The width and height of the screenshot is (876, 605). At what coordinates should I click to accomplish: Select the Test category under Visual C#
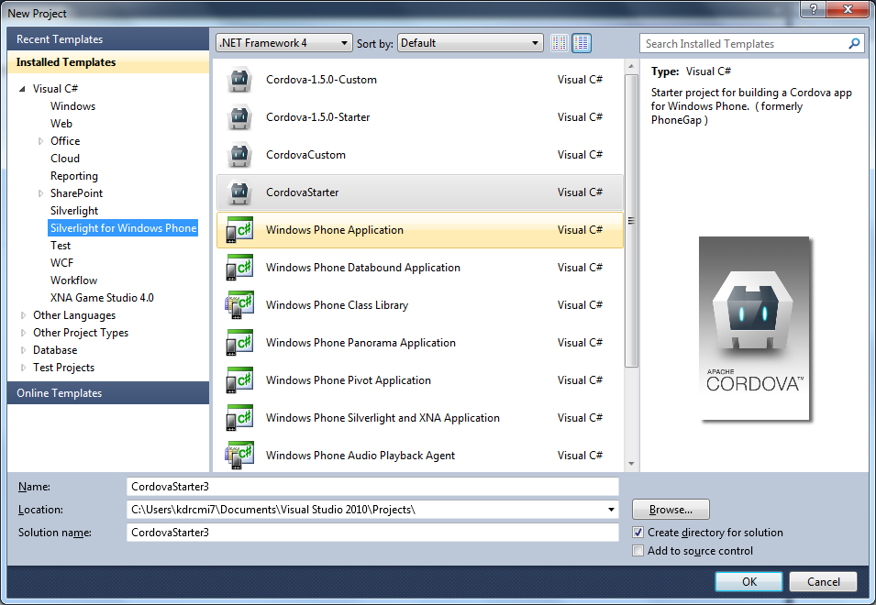(x=61, y=246)
